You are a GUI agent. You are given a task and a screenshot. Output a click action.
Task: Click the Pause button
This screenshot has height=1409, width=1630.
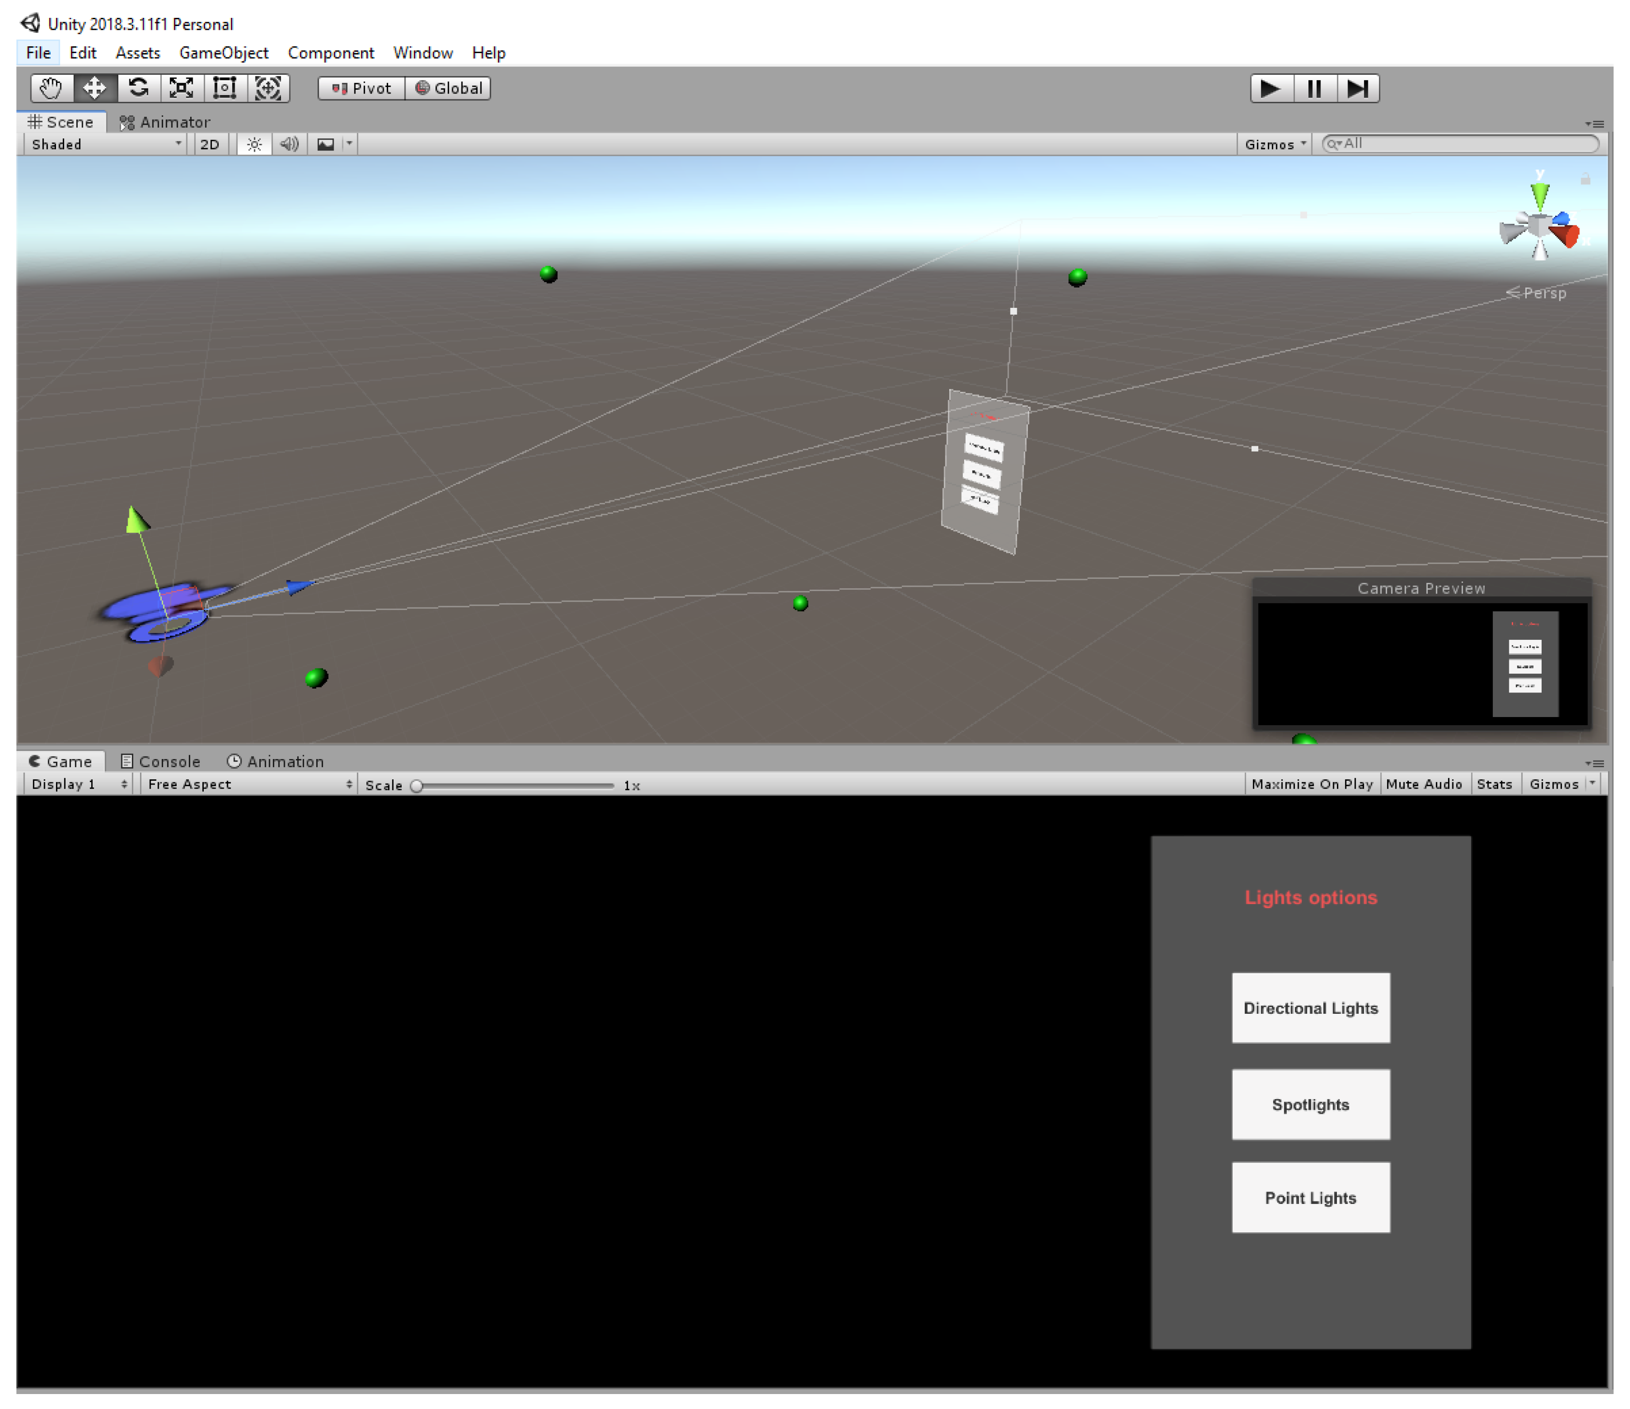point(1314,88)
